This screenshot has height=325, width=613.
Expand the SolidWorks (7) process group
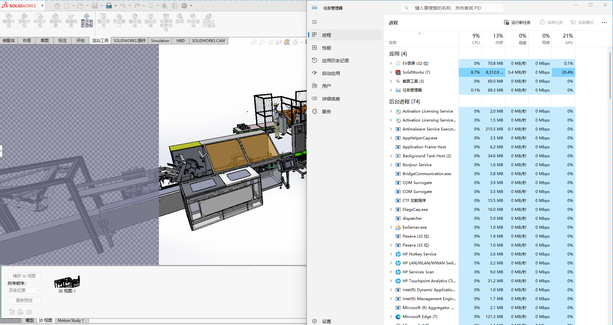coord(391,72)
